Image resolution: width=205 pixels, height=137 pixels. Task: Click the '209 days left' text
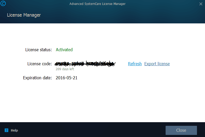[65, 69]
